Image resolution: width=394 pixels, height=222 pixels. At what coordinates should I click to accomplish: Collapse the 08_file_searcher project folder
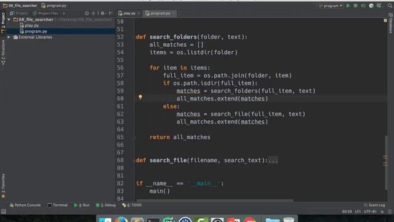coord(9,19)
